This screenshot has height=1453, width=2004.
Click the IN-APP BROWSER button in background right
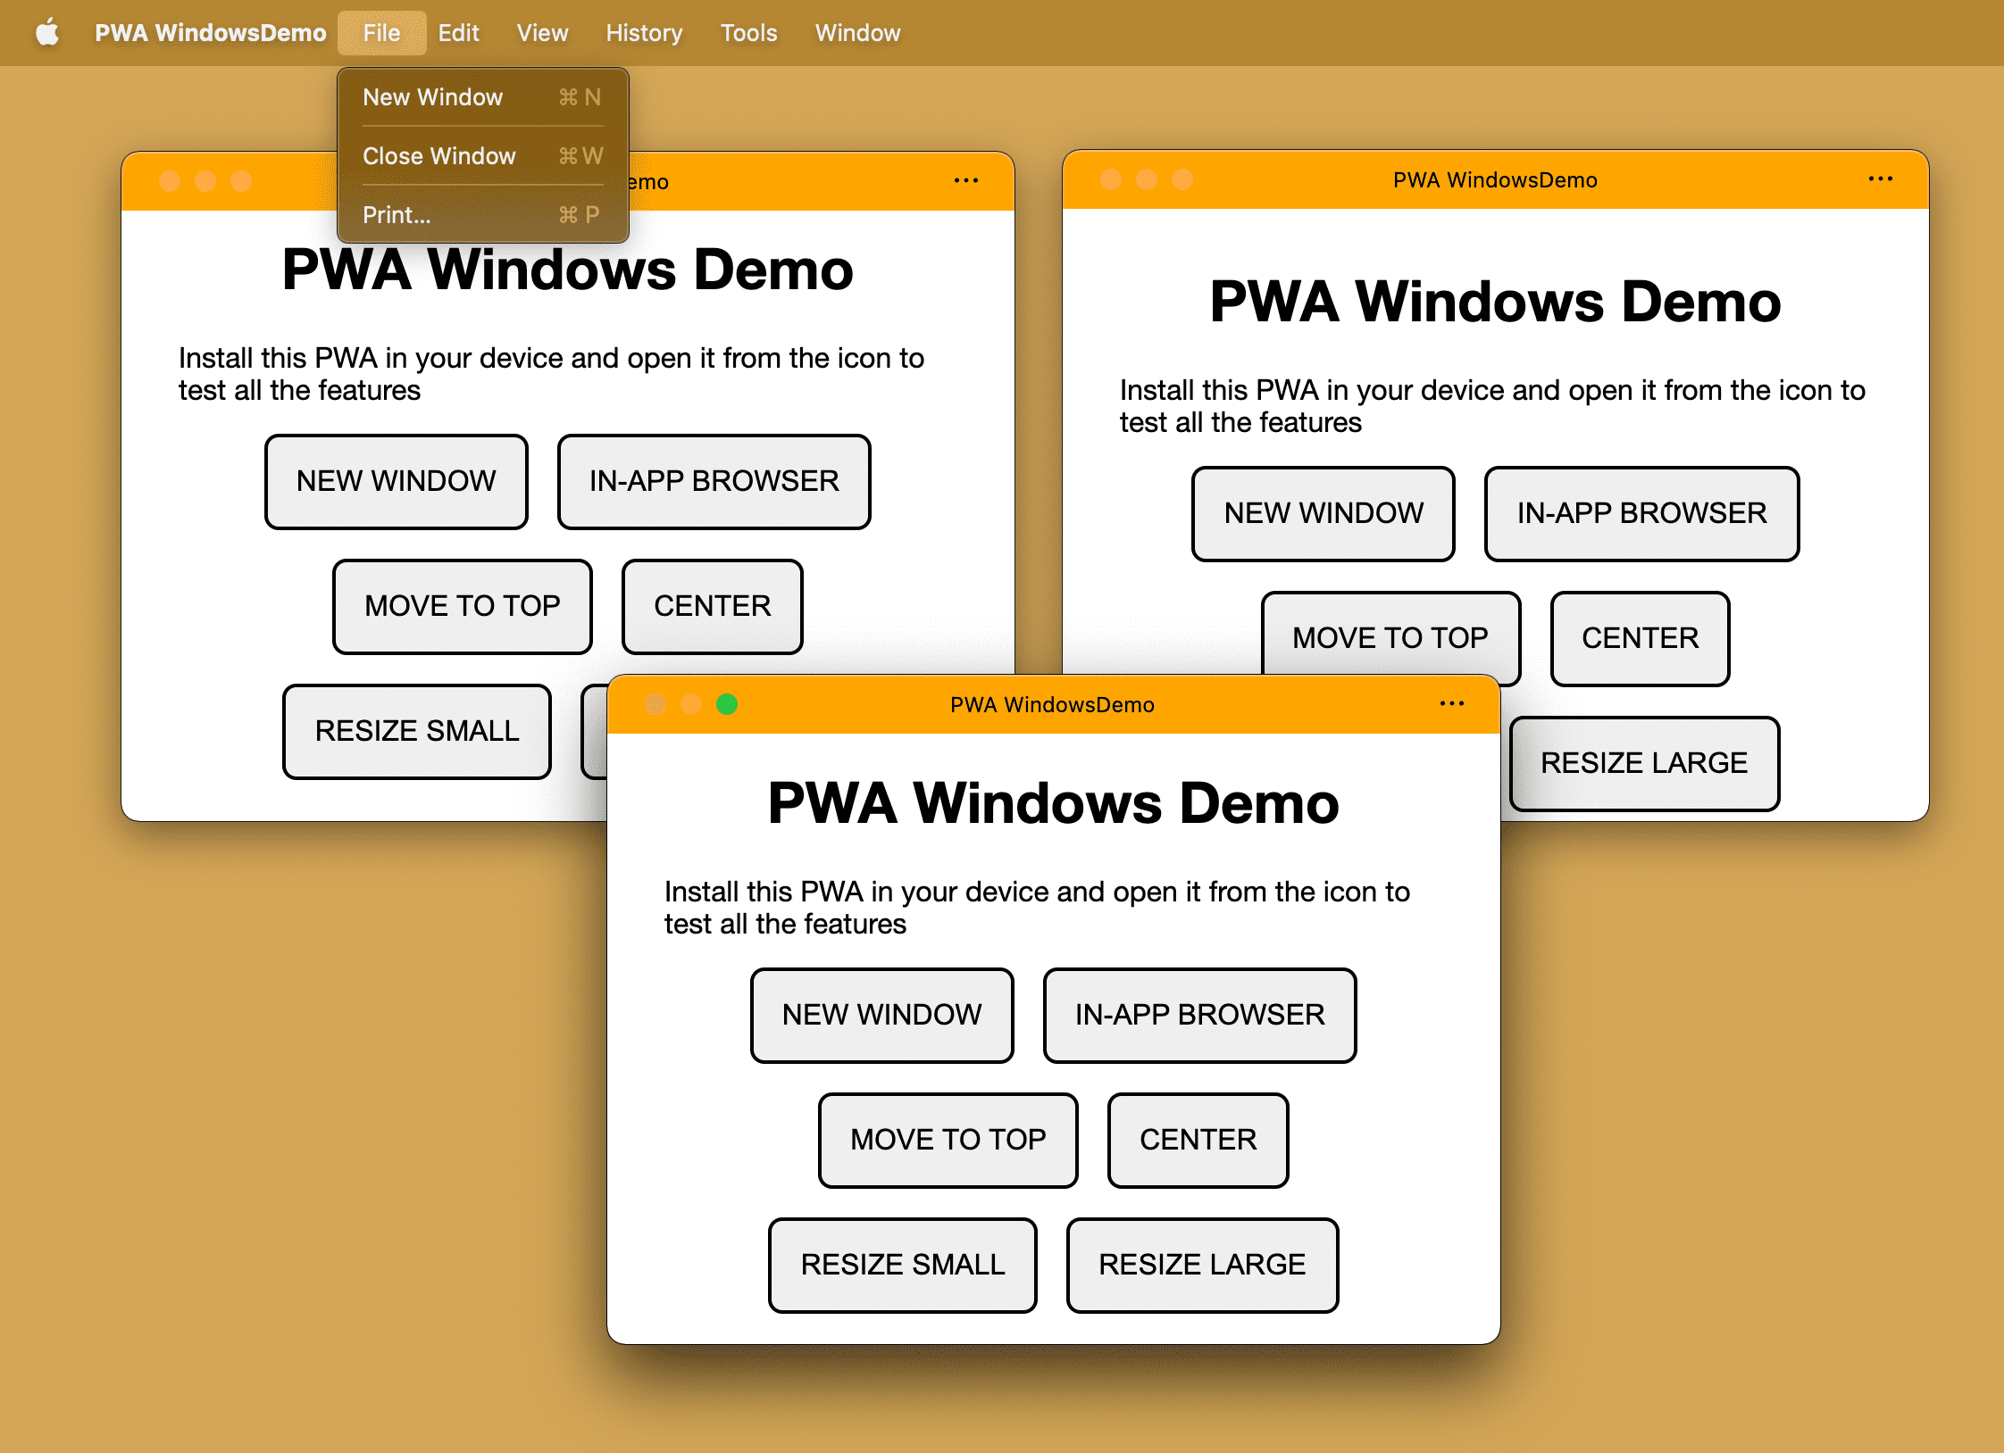pos(1641,511)
